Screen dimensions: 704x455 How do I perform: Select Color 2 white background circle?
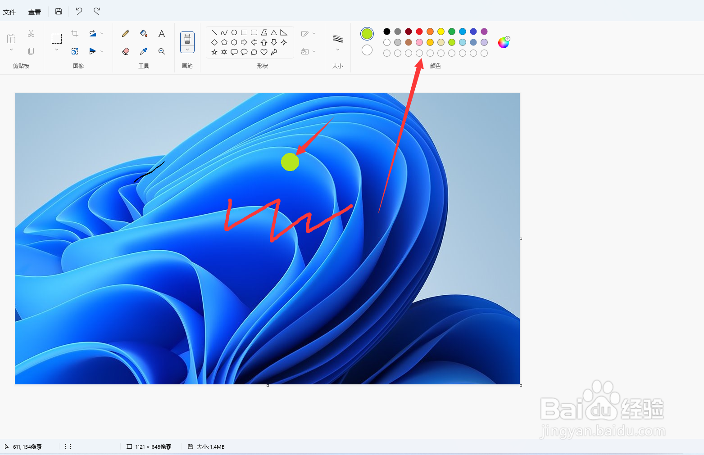click(x=367, y=50)
